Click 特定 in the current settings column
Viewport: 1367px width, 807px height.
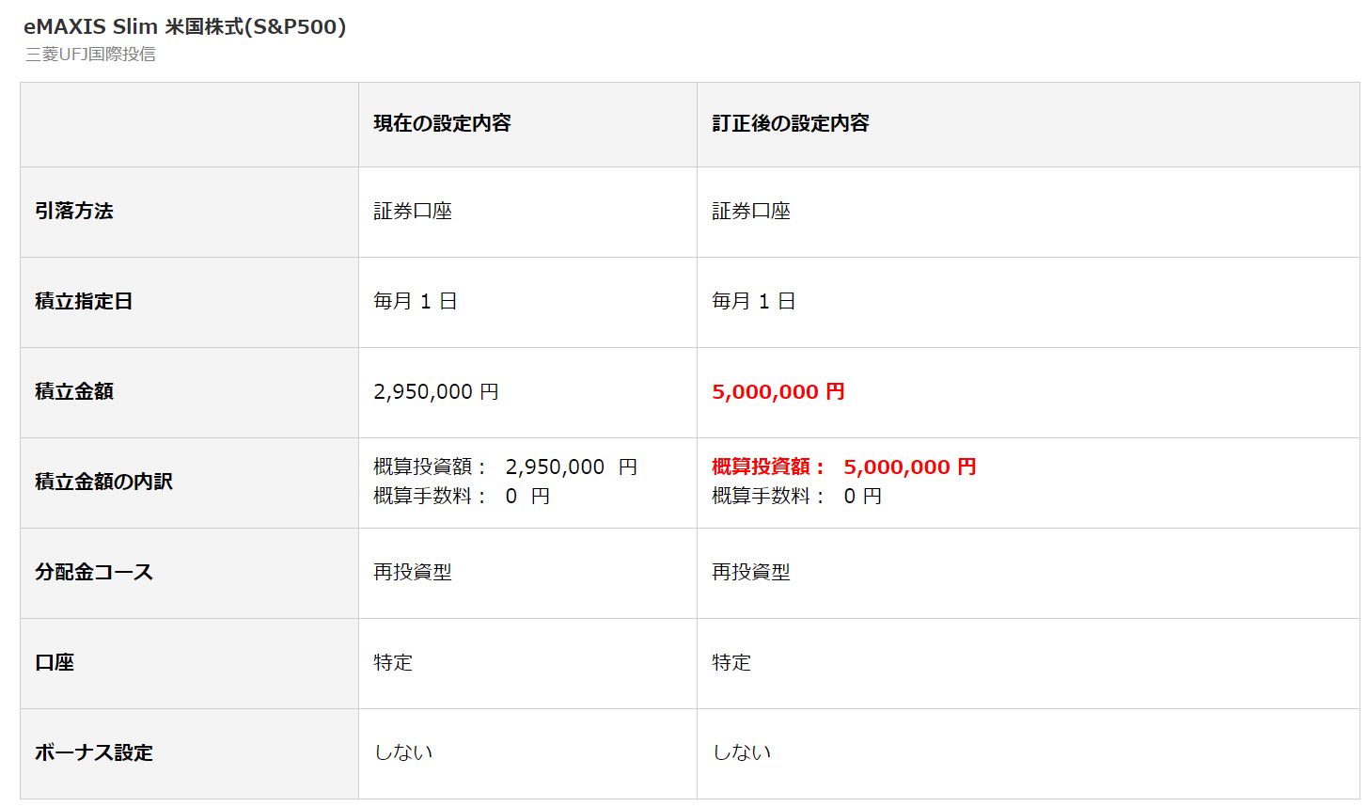click(393, 663)
